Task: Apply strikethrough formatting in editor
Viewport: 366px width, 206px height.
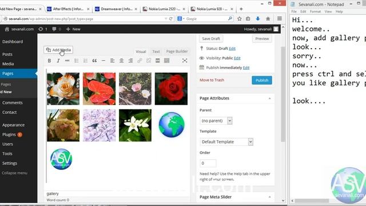Action: click(x=67, y=61)
